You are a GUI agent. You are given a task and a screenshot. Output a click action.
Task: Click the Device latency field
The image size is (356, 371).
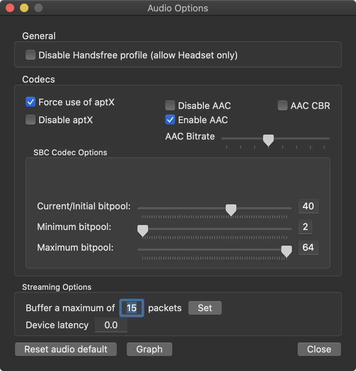[111, 325]
